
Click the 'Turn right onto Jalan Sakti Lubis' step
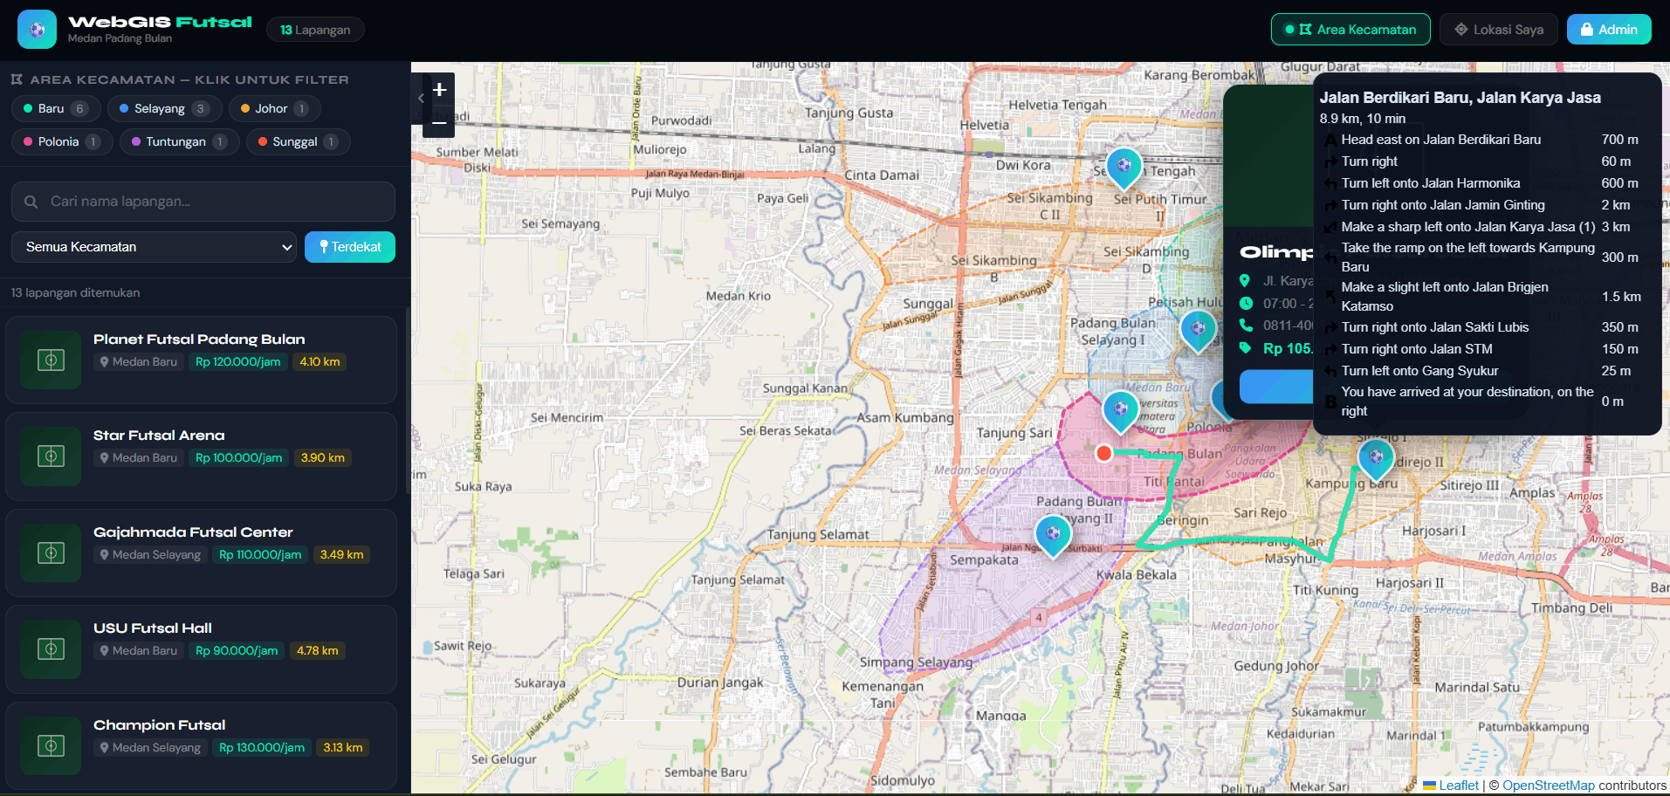(x=1481, y=327)
